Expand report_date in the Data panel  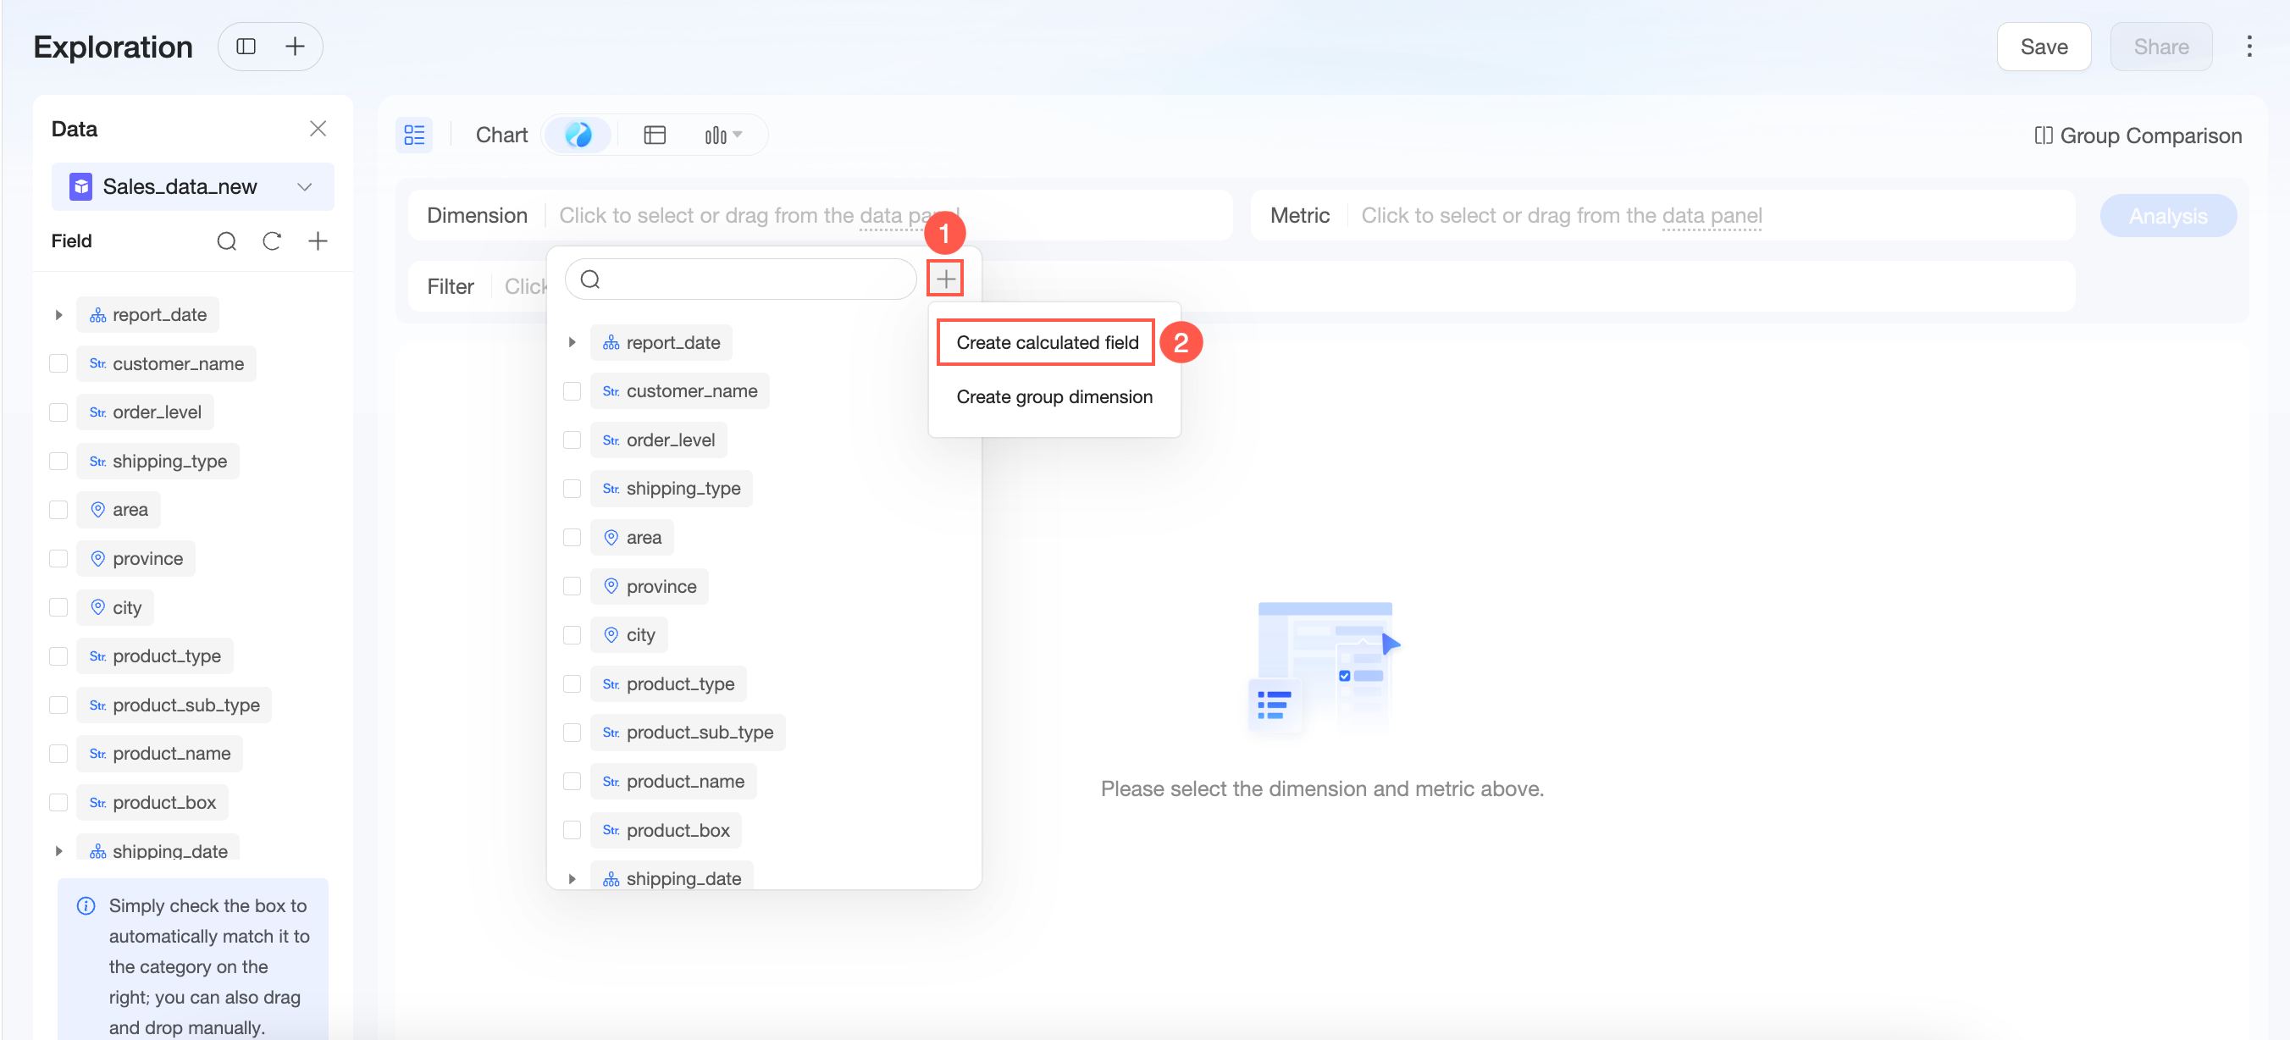[x=58, y=315]
